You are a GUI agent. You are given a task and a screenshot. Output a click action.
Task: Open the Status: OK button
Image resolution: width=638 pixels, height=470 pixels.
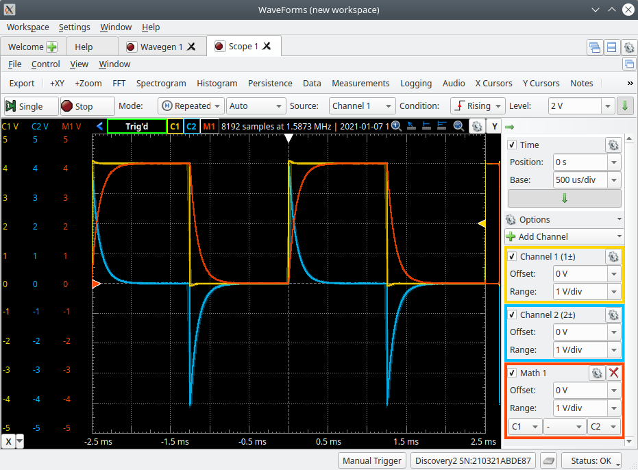click(591, 460)
